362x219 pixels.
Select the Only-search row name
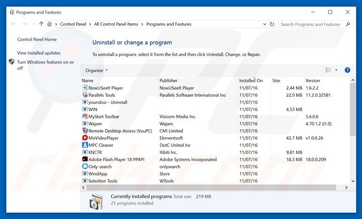tap(100, 167)
